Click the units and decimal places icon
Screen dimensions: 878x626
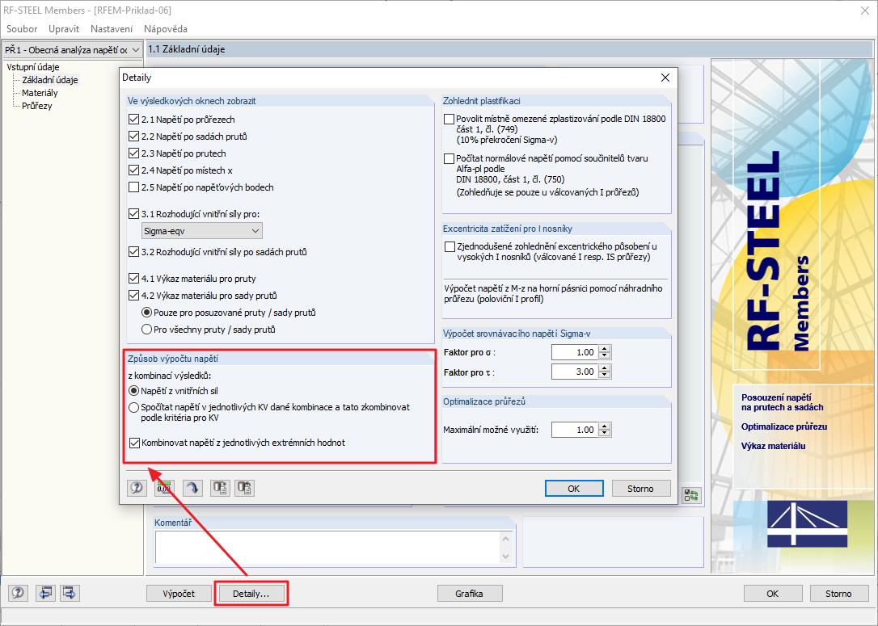pos(164,488)
